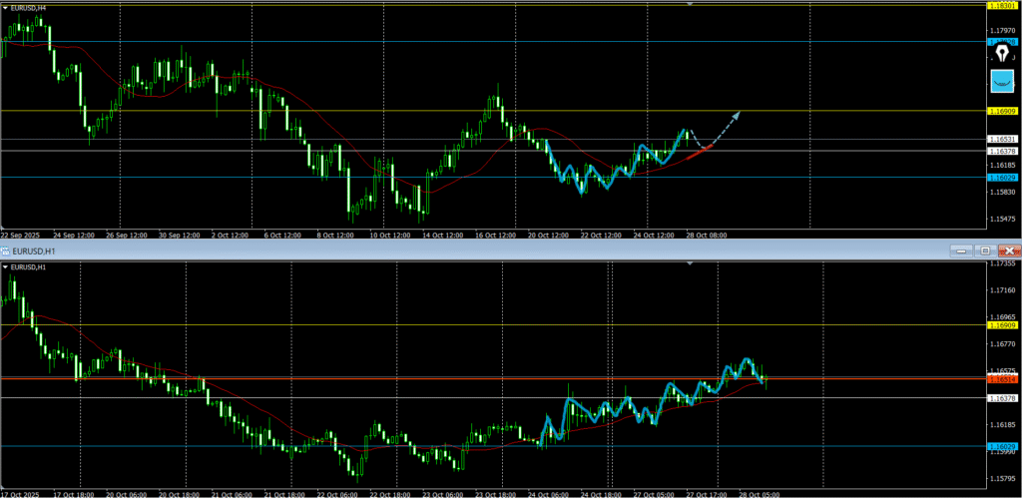
Task: Select blue 1.16029 level label on H1 chart
Action: pos(1003,446)
